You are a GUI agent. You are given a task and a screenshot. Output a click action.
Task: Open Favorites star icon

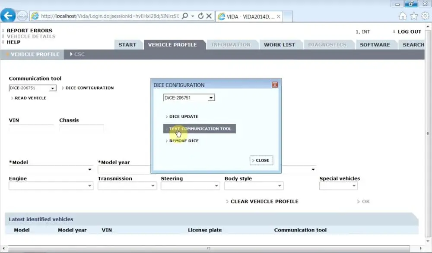tap(414, 16)
